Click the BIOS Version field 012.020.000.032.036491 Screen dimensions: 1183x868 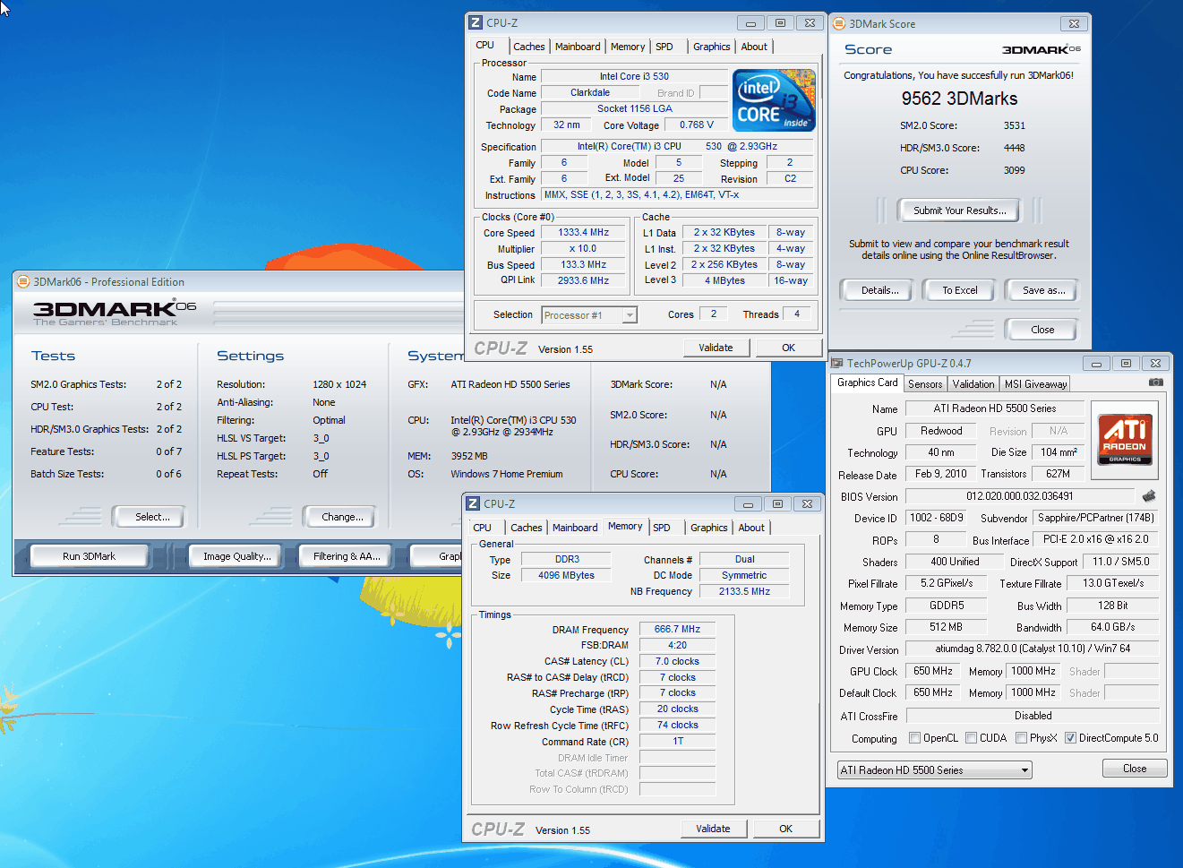(x=1019, y=496)
